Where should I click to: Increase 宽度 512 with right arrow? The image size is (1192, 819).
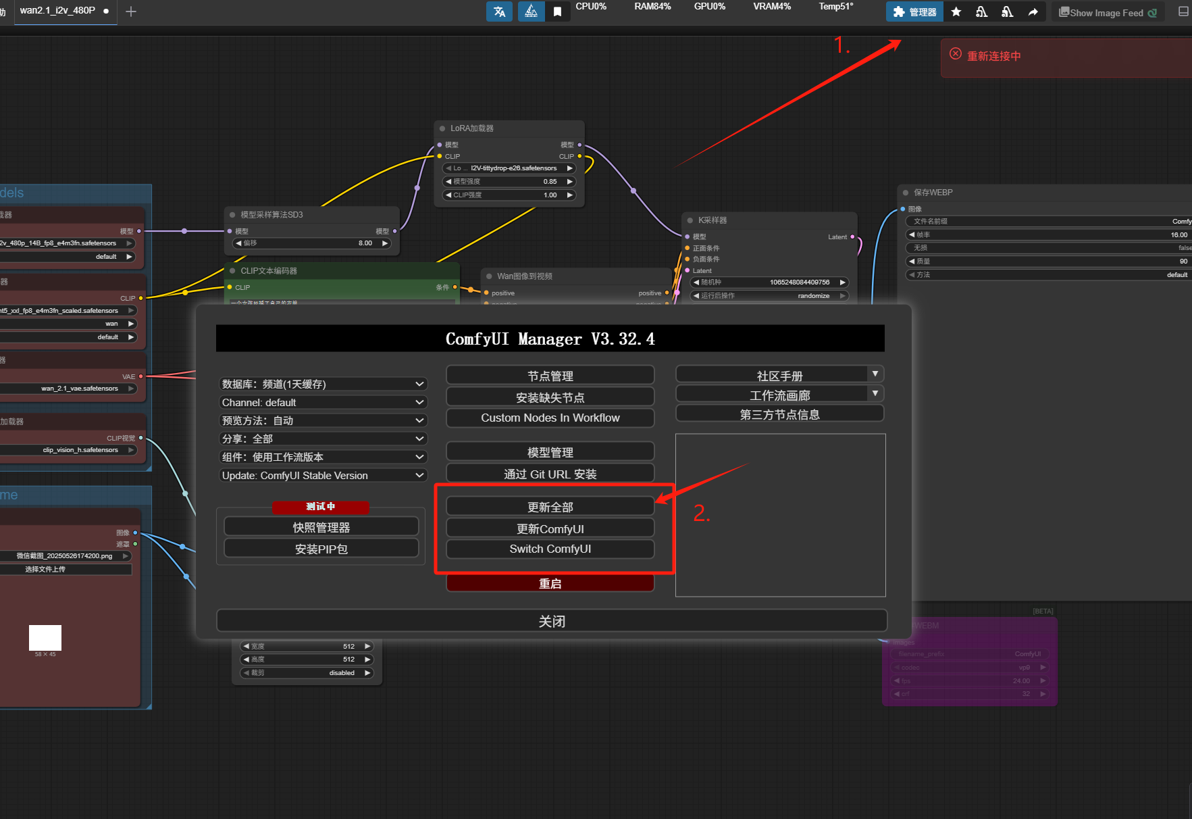pyautogui.click(x=367, y=647)
